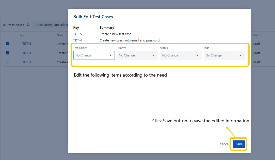Open the TDT-3 test case link
Viewport: 275px width, 160px height.
27,62
